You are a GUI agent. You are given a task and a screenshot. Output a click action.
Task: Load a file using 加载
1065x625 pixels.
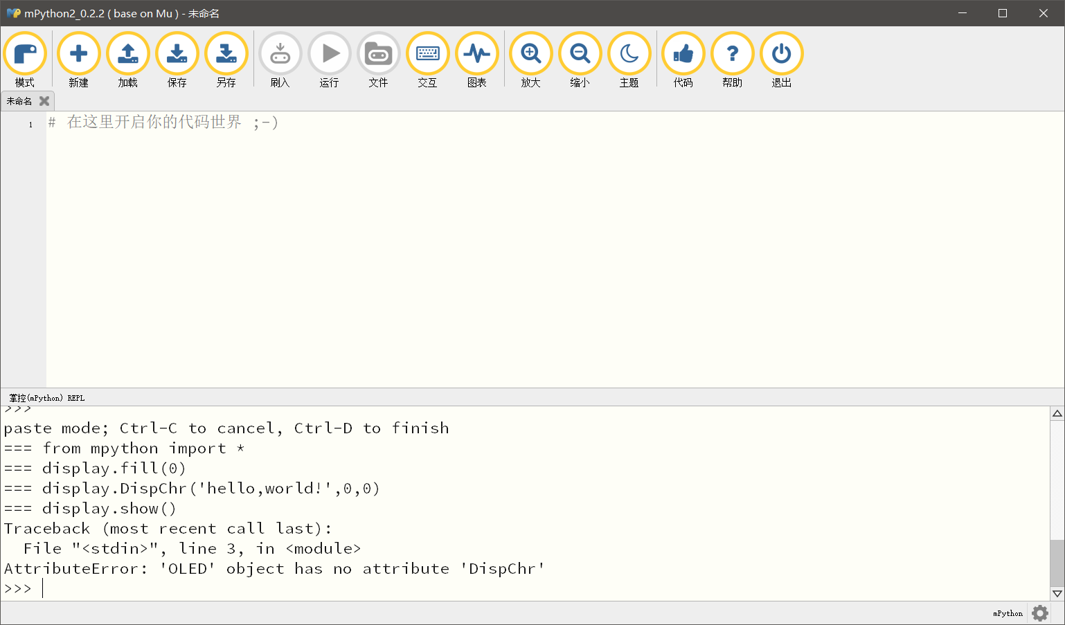click(128, 60)
